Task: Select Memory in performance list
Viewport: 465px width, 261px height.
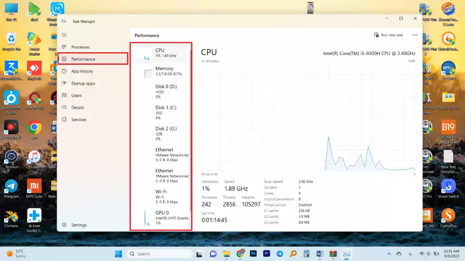Action: 164,71
